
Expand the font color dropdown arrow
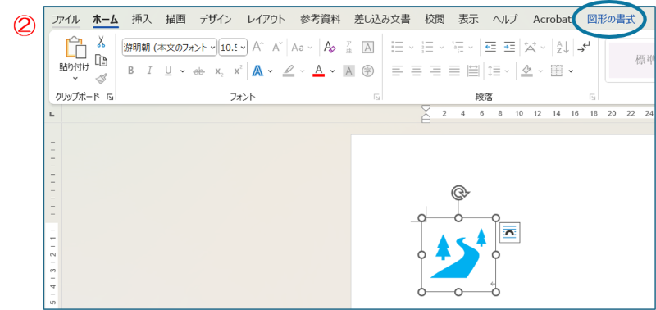click(333, 71)
